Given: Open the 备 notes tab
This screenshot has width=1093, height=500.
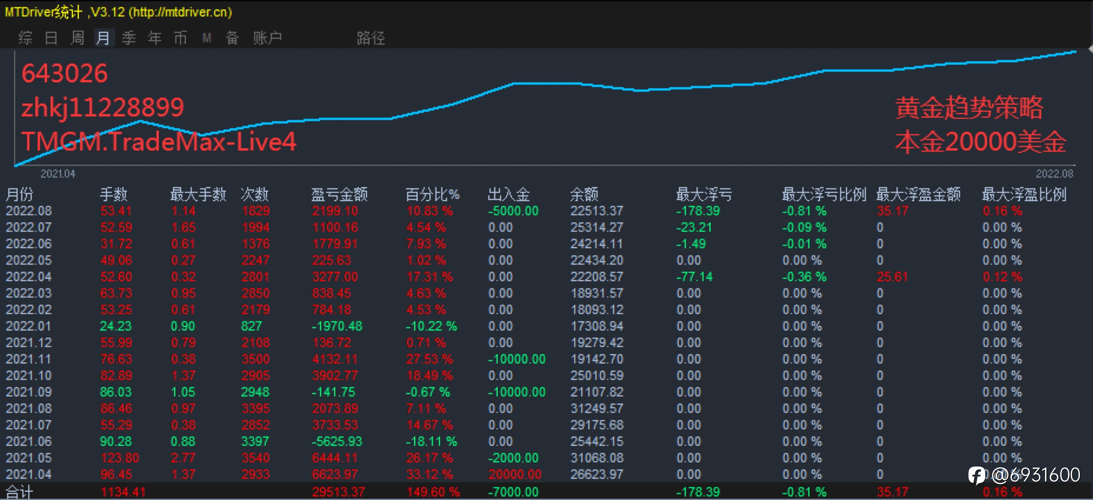Looking at the screenshot, I should [x=232, y=38].
